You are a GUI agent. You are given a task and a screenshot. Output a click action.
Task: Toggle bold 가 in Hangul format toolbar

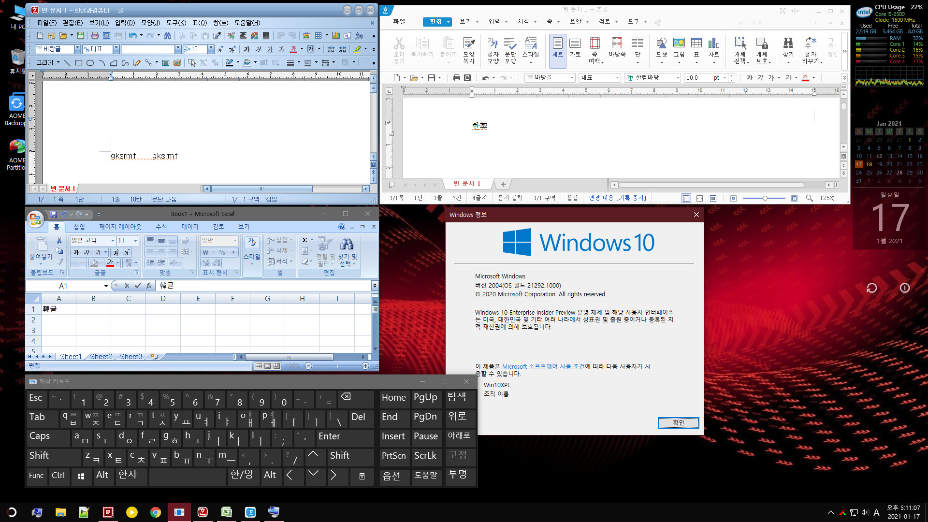pos(246,49)
